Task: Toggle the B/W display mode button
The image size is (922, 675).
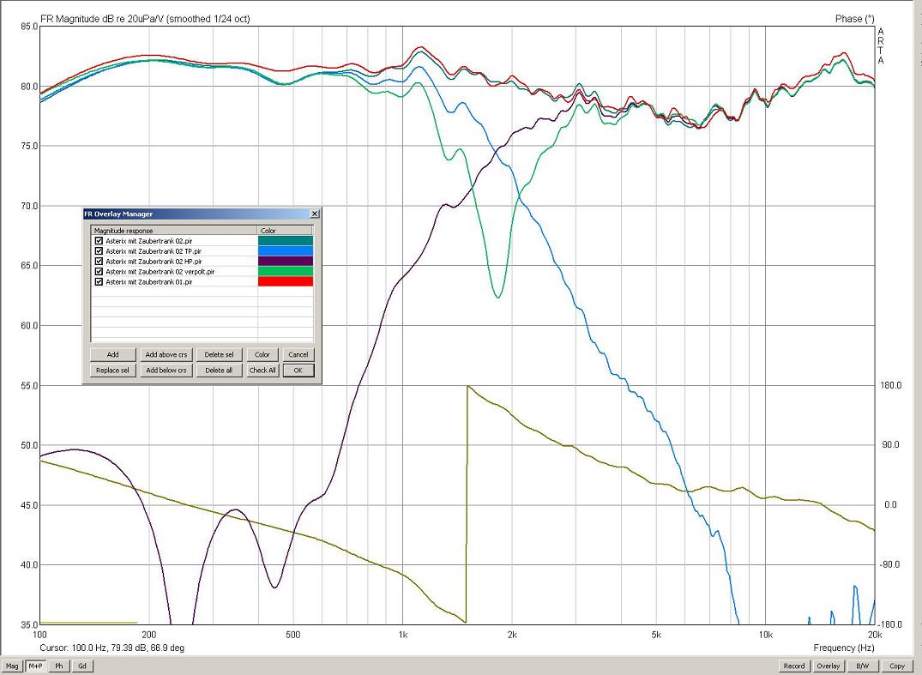Action: coord(862,666)
